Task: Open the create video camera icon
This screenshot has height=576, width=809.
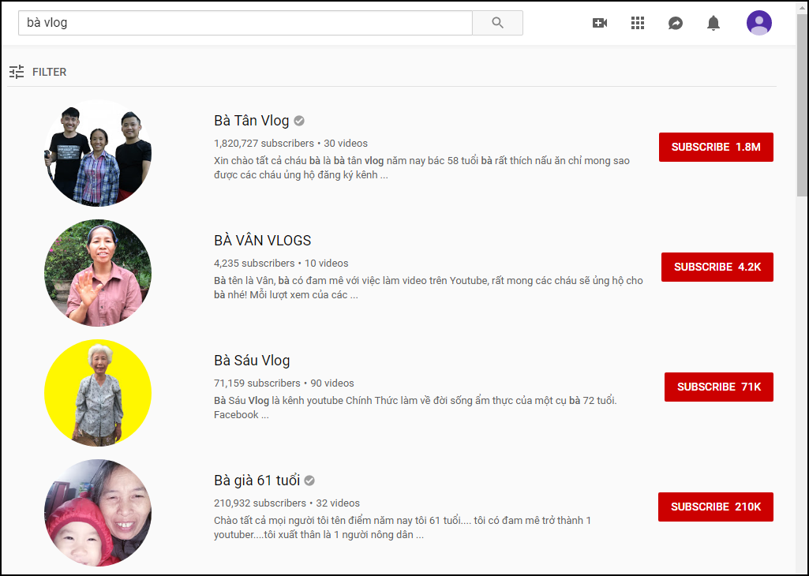Action: click(x=600, y=23)
